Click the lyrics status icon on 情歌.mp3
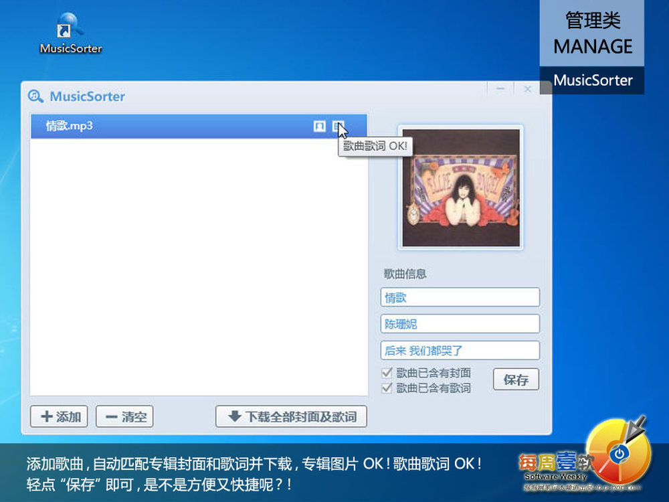The width and height of the screenshot is (669, 502). 338,126
